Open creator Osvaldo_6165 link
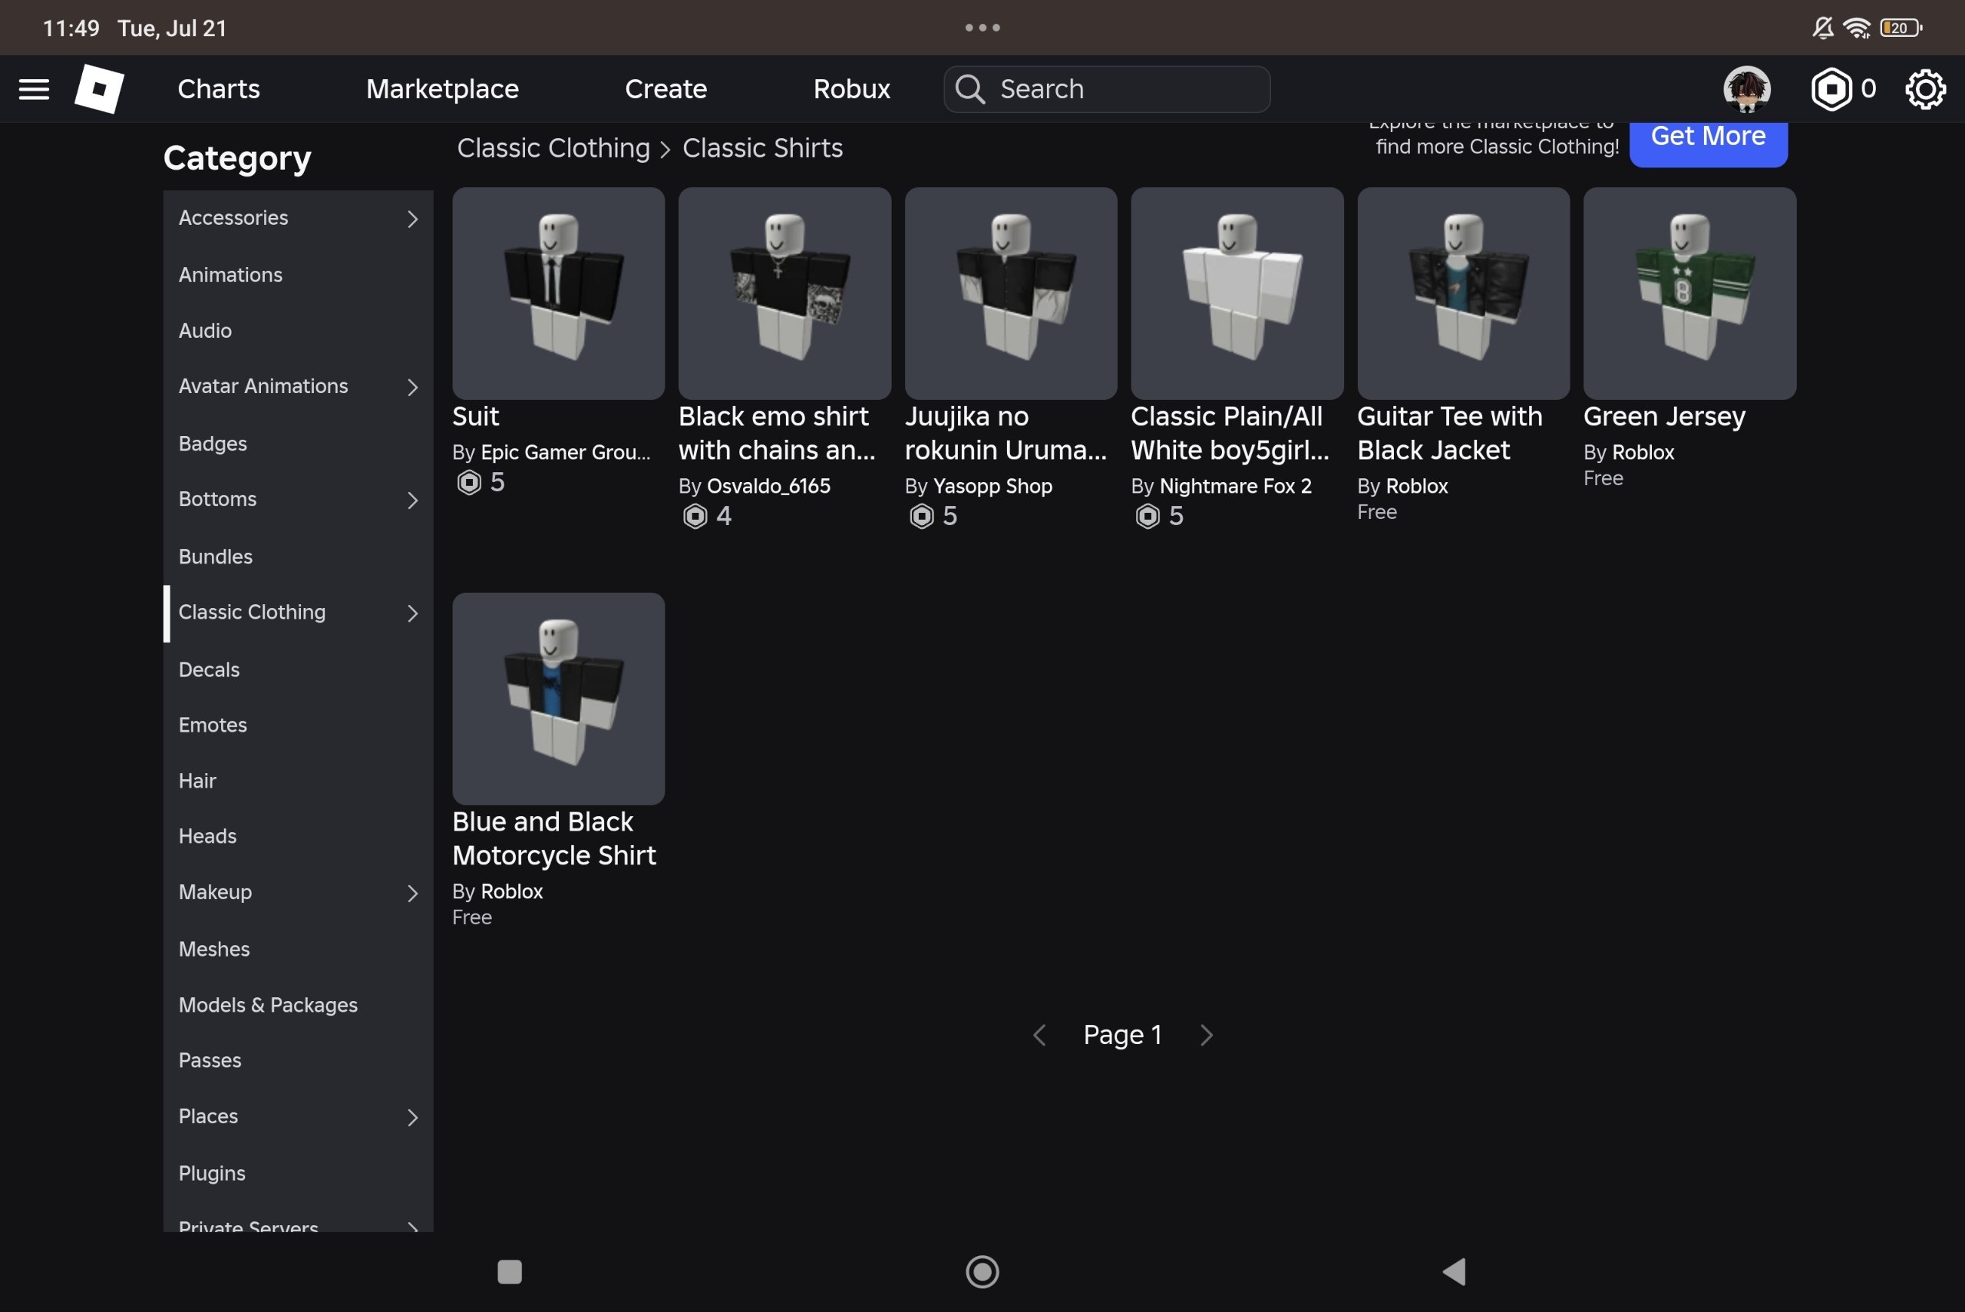 tap(769, 486)
